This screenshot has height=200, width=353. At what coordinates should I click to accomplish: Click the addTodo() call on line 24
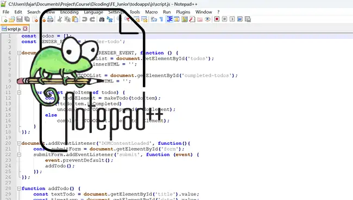pos(60,166)
